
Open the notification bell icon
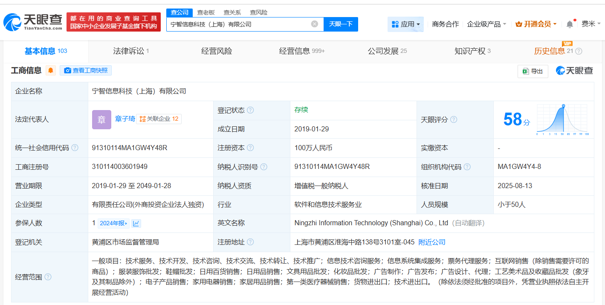tap(569, 24)
